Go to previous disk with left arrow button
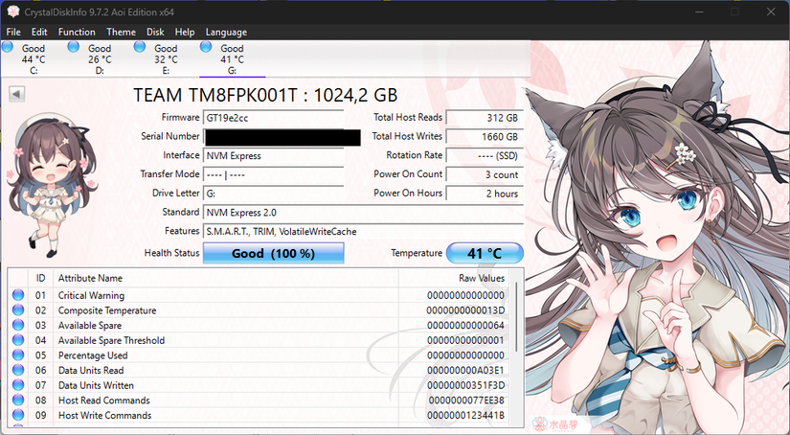Viewport: 790px width, 435px height. (16, 94)
